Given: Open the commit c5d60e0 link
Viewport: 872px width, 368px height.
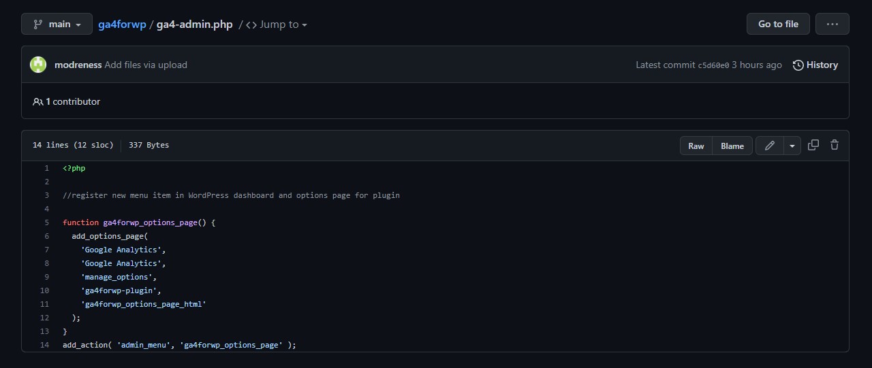Looking at the screenshot, I should (x=713, y=65).
